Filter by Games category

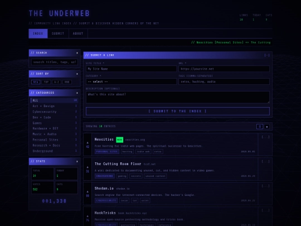(x=55, y=123)
